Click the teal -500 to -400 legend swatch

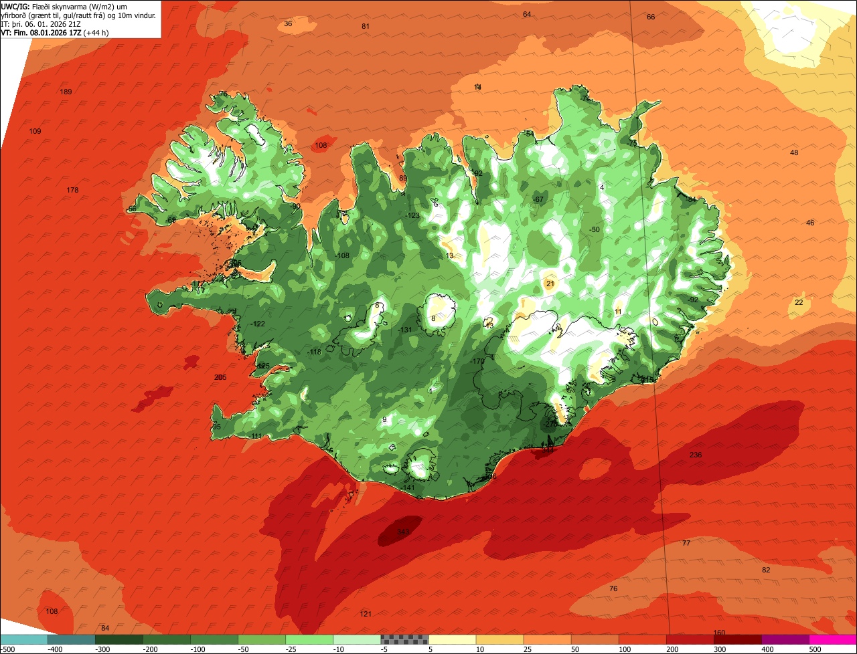point(23,640)
